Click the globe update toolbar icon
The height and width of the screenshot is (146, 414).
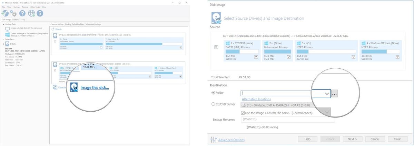click(x=32, y=13)
